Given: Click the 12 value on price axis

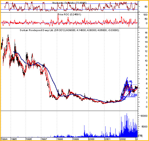Looking at the screenshot, I should point(146,51).
